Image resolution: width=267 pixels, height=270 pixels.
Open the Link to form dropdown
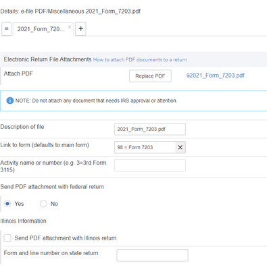[145, 147]
